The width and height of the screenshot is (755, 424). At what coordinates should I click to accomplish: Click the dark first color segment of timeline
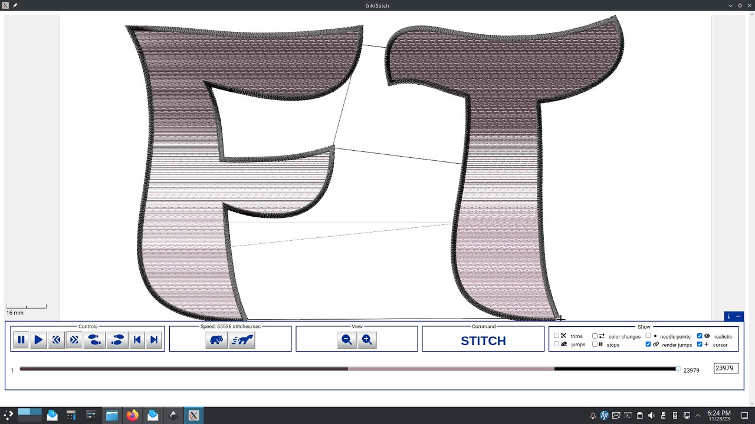click(183, 369)
